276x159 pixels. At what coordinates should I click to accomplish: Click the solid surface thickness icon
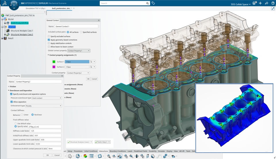click(153, 156)
